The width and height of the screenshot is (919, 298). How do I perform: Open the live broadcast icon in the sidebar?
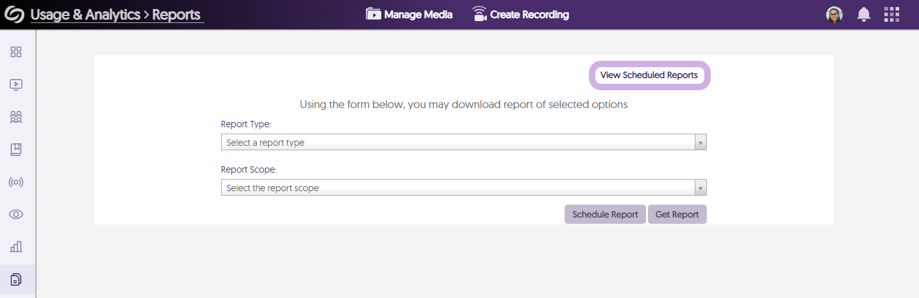[x=16, y=182]
